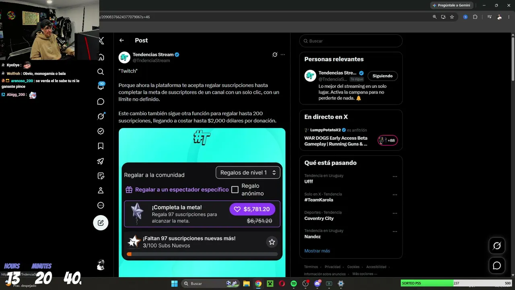The width and height of the screenshot is (515, 290).
Task: Click the 3/100 Subs Nuevos progress bar
Action: pos(202,254)
